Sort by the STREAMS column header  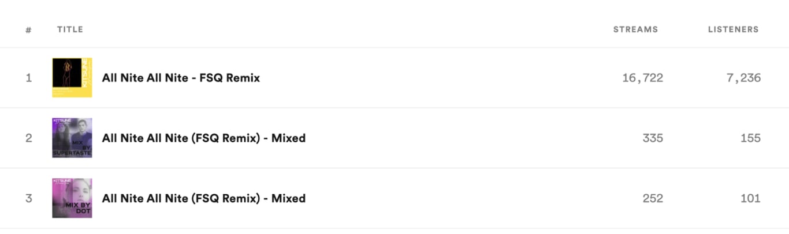(635, 29)
